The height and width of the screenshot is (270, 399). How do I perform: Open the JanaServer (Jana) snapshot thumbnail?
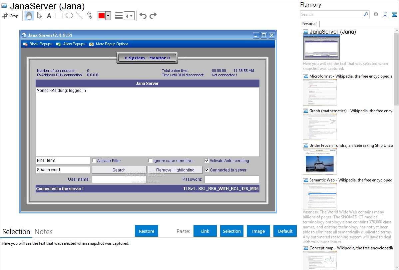coord(321,48)
